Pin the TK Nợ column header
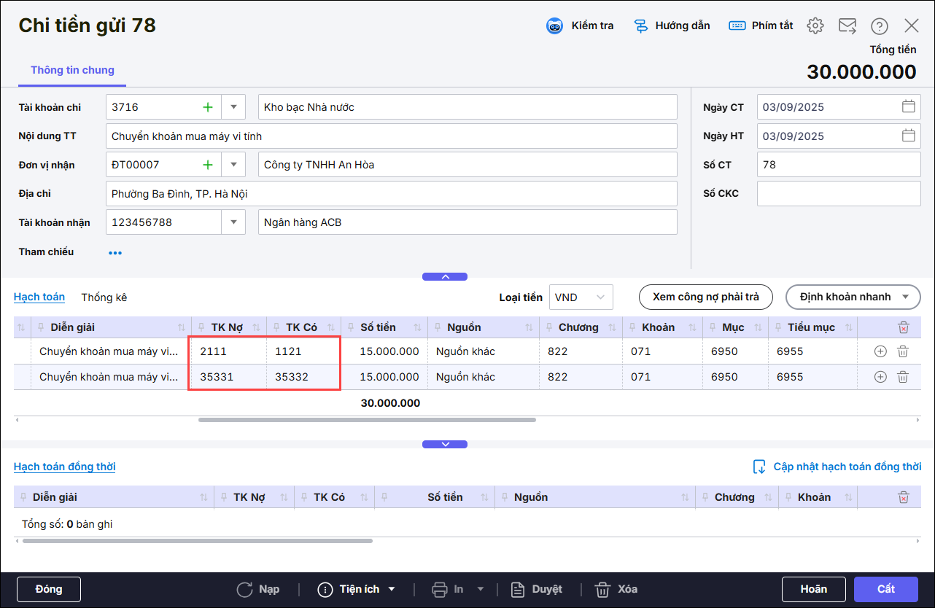 [x=201, y=327]
